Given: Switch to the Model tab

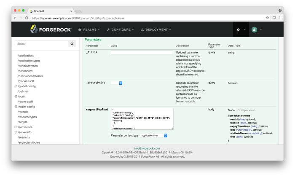Looking at the screenshot, I should 231,110.
